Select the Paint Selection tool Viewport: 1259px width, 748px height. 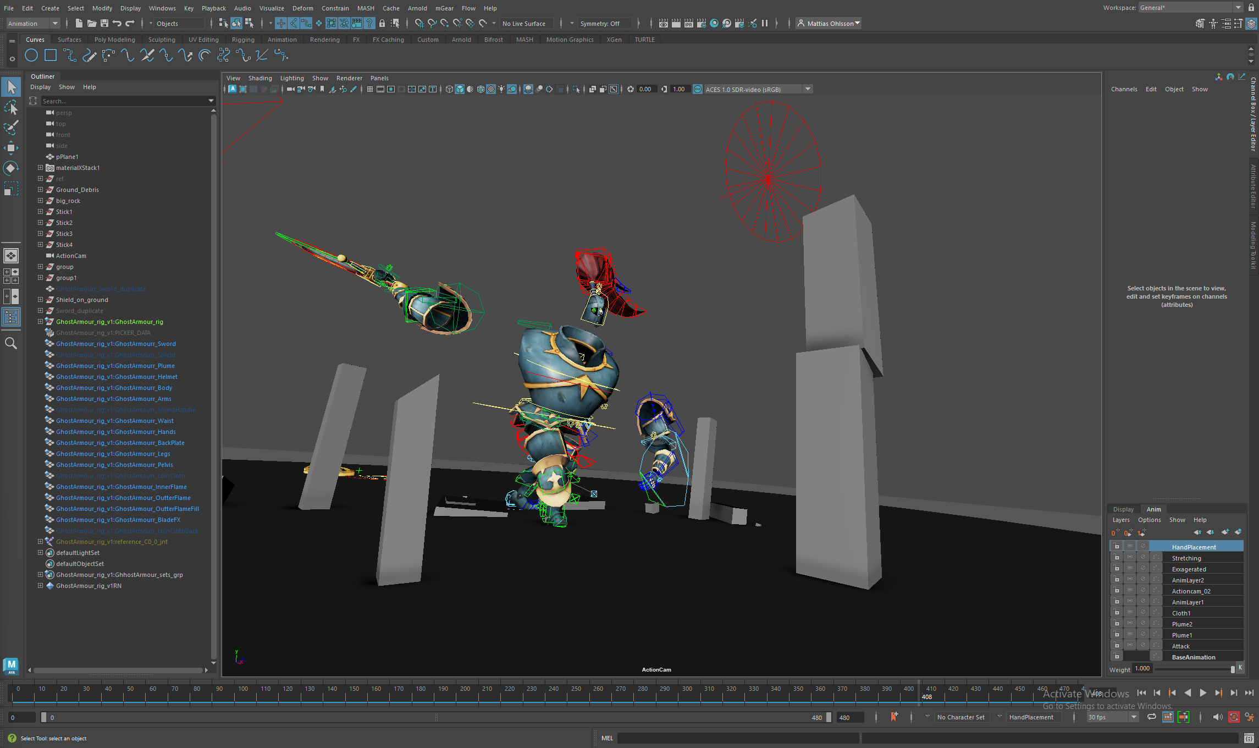pyautogui.click(x=10, y=128)
